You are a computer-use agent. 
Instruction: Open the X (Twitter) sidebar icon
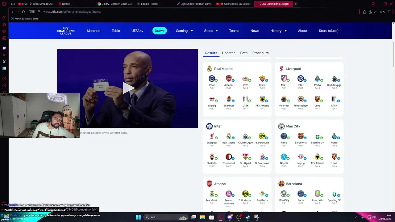pyautogui.click(x=4, y=62)
